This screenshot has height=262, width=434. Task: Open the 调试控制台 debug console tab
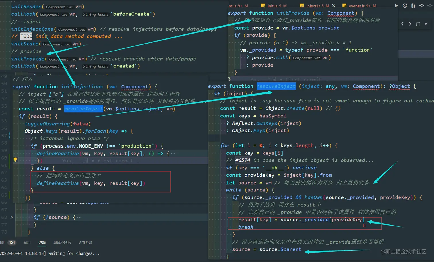(62, 243)
